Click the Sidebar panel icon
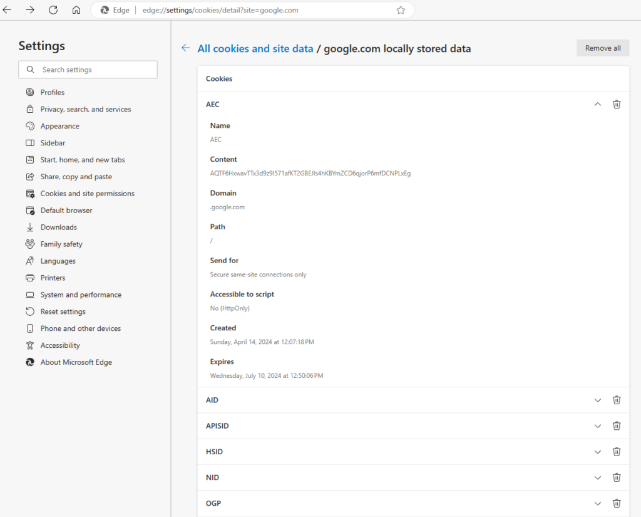641x517 pixels. coord(30,143)
